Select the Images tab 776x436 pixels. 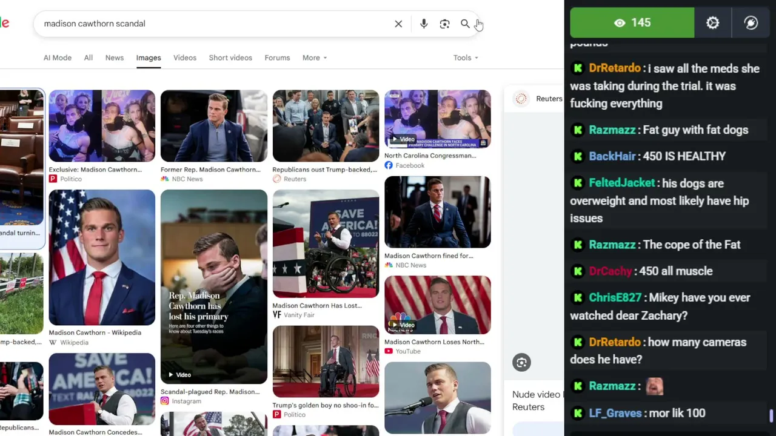(149, 58)
